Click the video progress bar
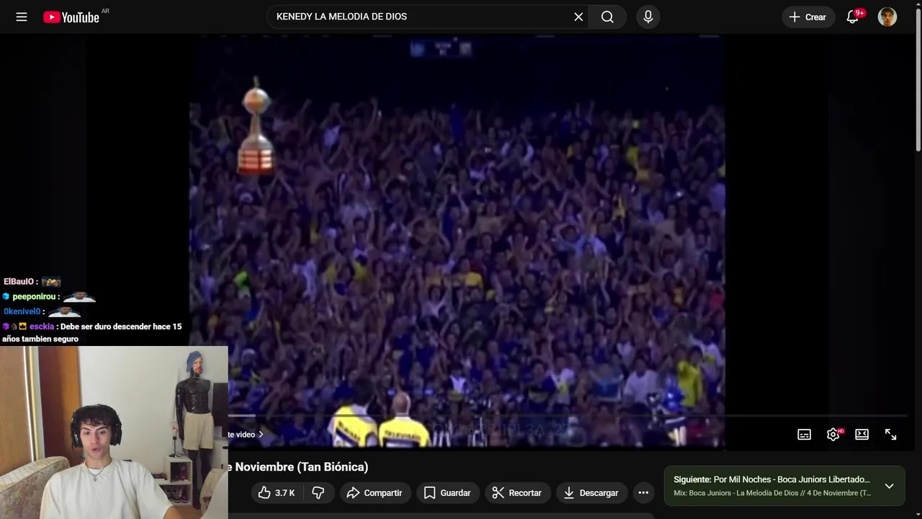This screenshot has height=519, width=922. [567, 415]
